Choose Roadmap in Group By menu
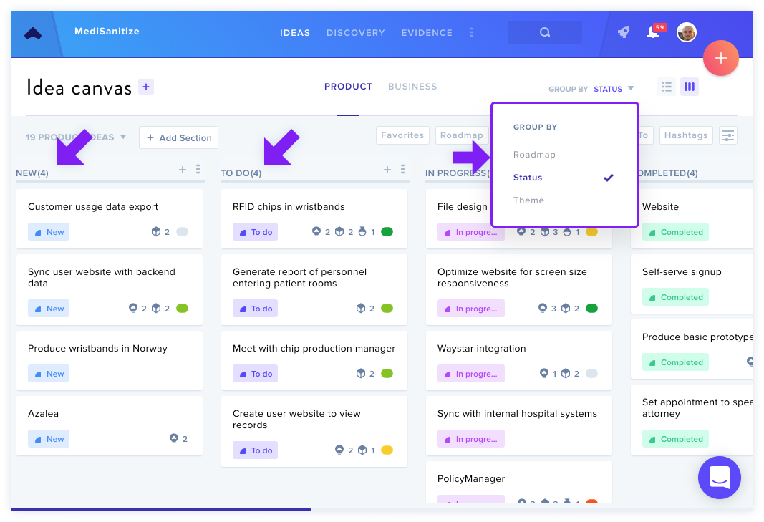Image resolution: width=764 pixels, height=522 pixels. click(x=534, y=155)
